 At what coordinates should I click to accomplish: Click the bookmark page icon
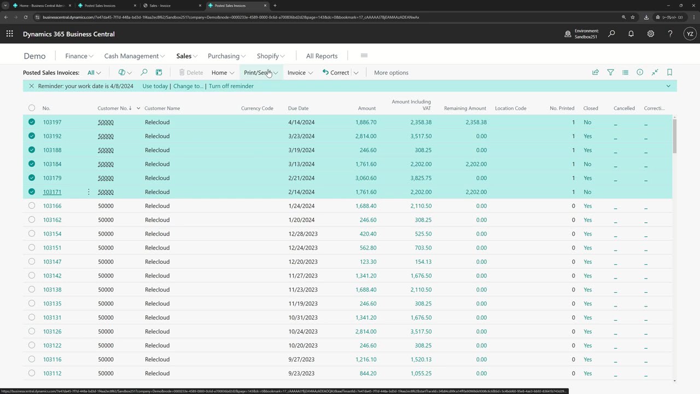coord(669,72)
